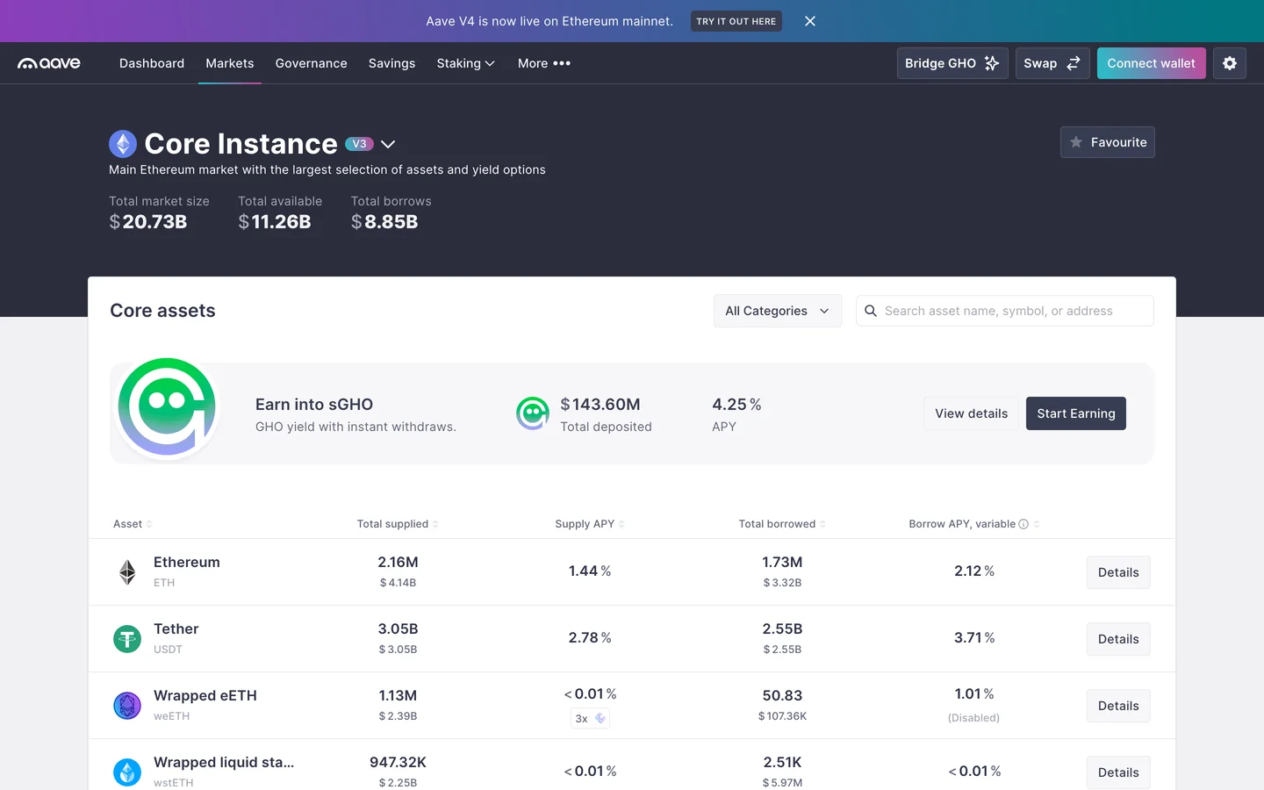
Task: Click View details for sGHO
Action: coord(971,413)
